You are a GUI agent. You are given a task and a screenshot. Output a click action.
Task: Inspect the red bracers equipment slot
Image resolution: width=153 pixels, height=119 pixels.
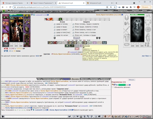click(6, 23)
